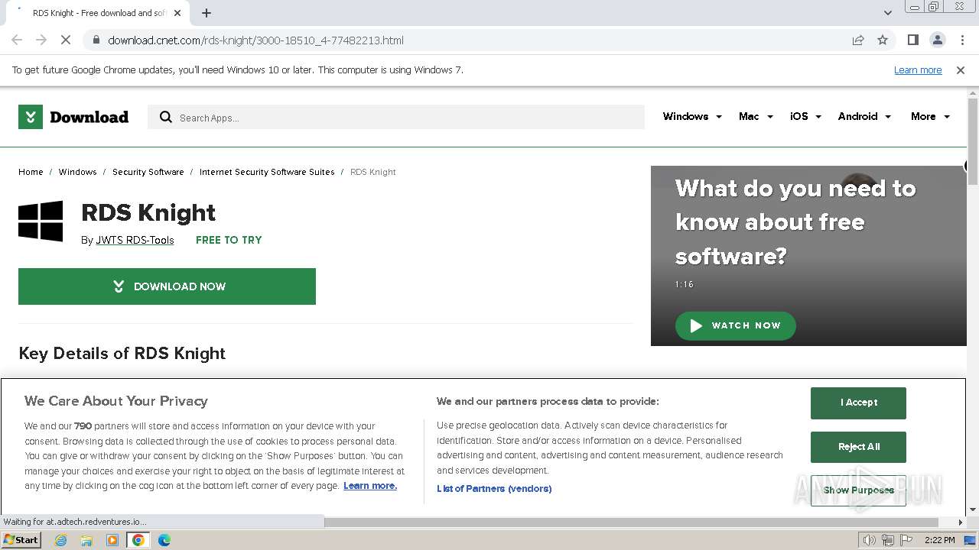Open the Chrome profile avatar
This screenshot has width=979, height=550.
(937, 40)
